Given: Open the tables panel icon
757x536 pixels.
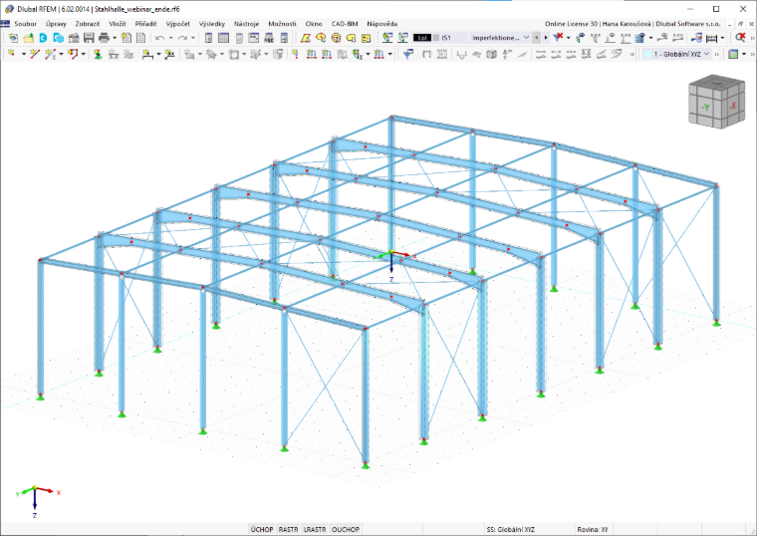Looking at the screenshot, I should 223,38.
